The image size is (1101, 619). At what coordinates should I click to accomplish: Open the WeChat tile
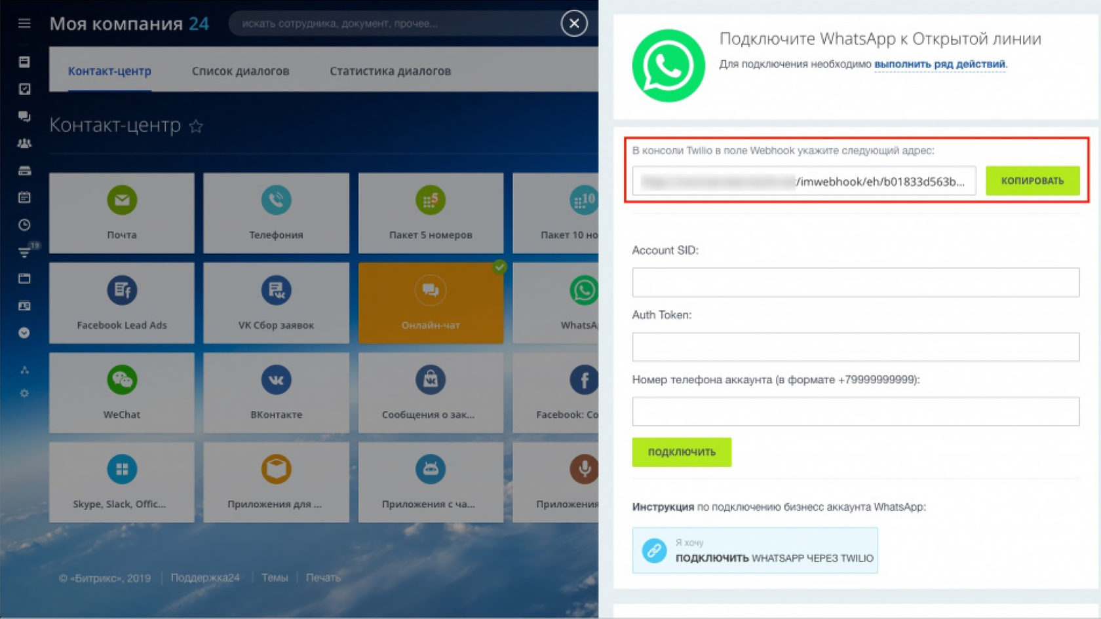(x=122, y=392)
